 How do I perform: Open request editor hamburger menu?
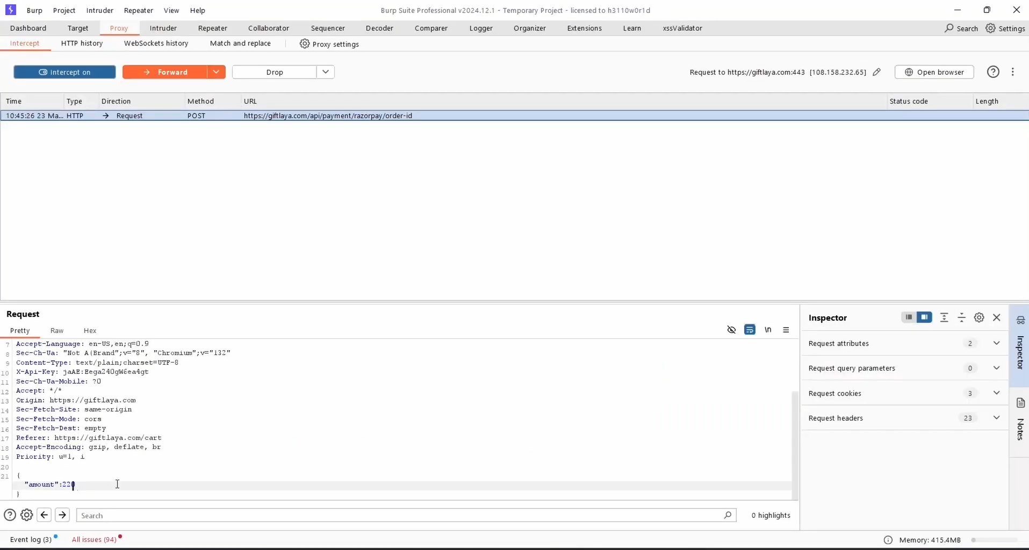click(x=786, y=330)
